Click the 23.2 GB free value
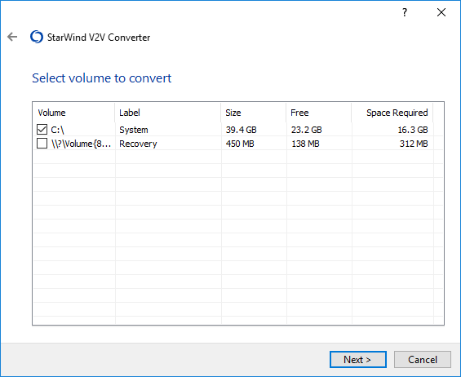Image resolution: width=461 pixels, height=377 pixels. pyautogui.click(x=306, y=130)
